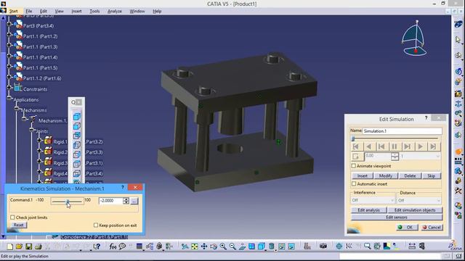Click the Name field containing Simulation.1
Screen dimensions: 465x261
402,130
